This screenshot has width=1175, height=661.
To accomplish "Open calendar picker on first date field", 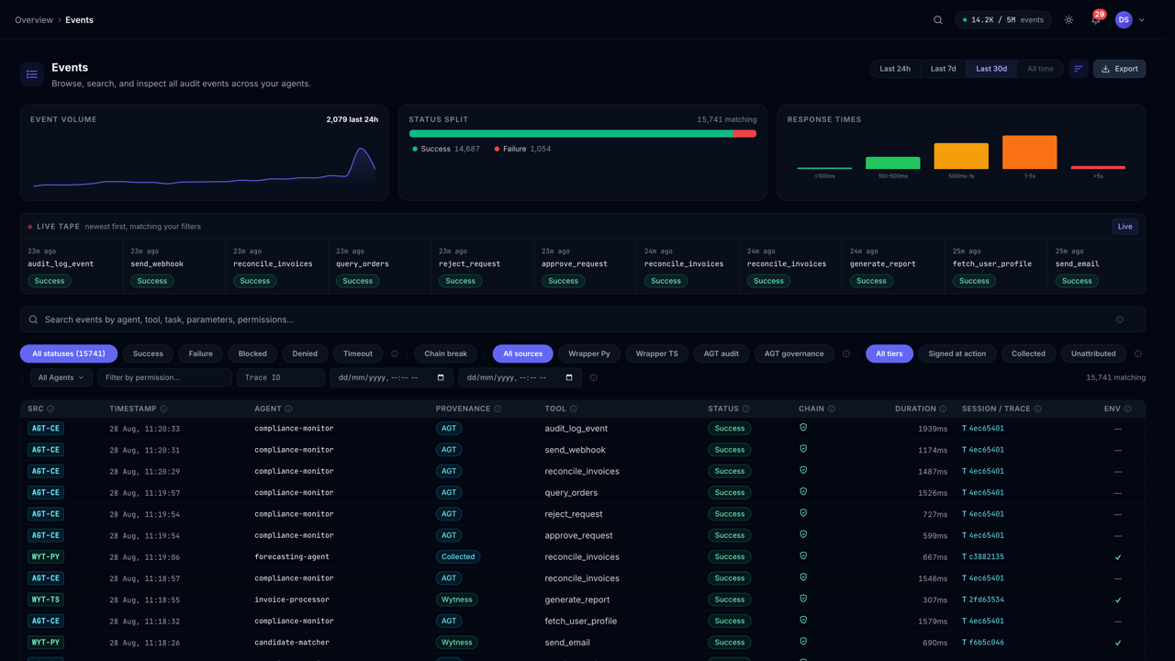I will [441, 377].
